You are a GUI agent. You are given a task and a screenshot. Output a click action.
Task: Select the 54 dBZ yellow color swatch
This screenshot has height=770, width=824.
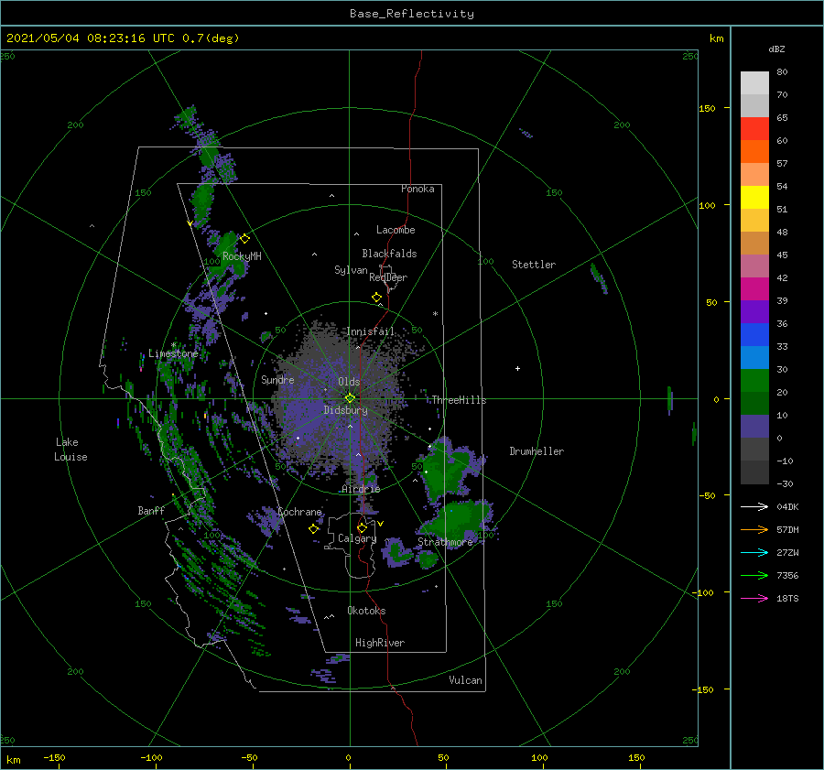coord(754,197)
